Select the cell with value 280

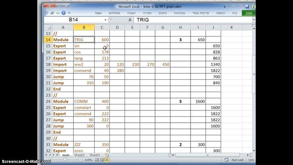117,71
